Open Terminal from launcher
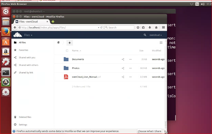212x134 pixels. click(x=6, y=72)
